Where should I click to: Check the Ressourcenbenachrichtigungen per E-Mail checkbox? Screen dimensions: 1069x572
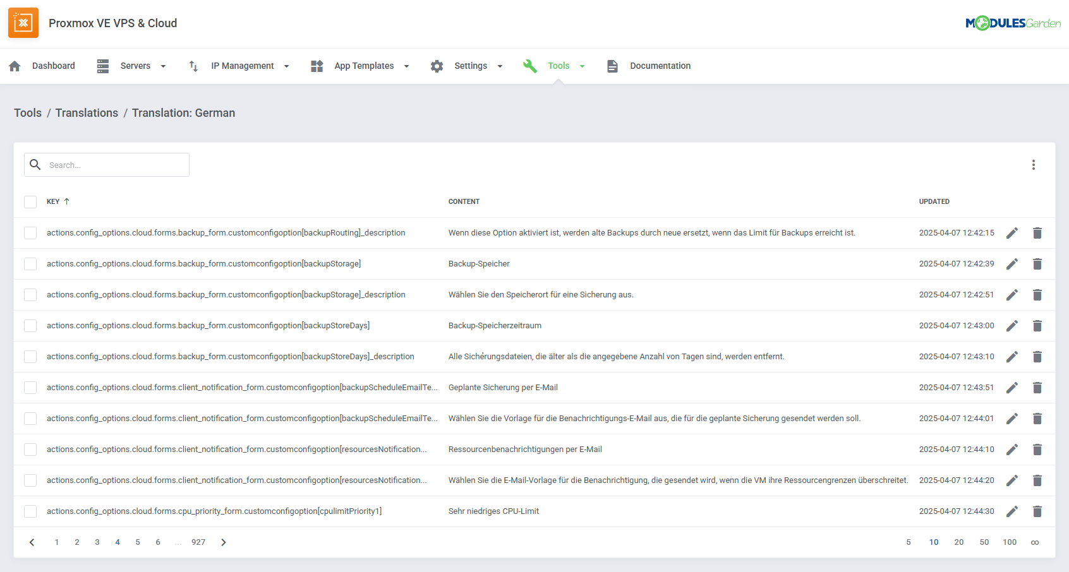coord(30,450)
